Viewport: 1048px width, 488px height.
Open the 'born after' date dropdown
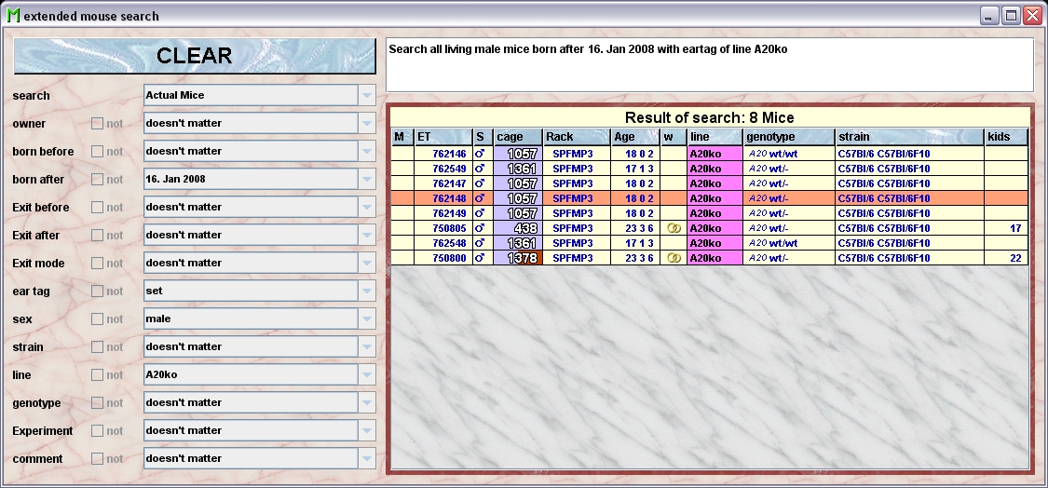(x=367, y=179)
